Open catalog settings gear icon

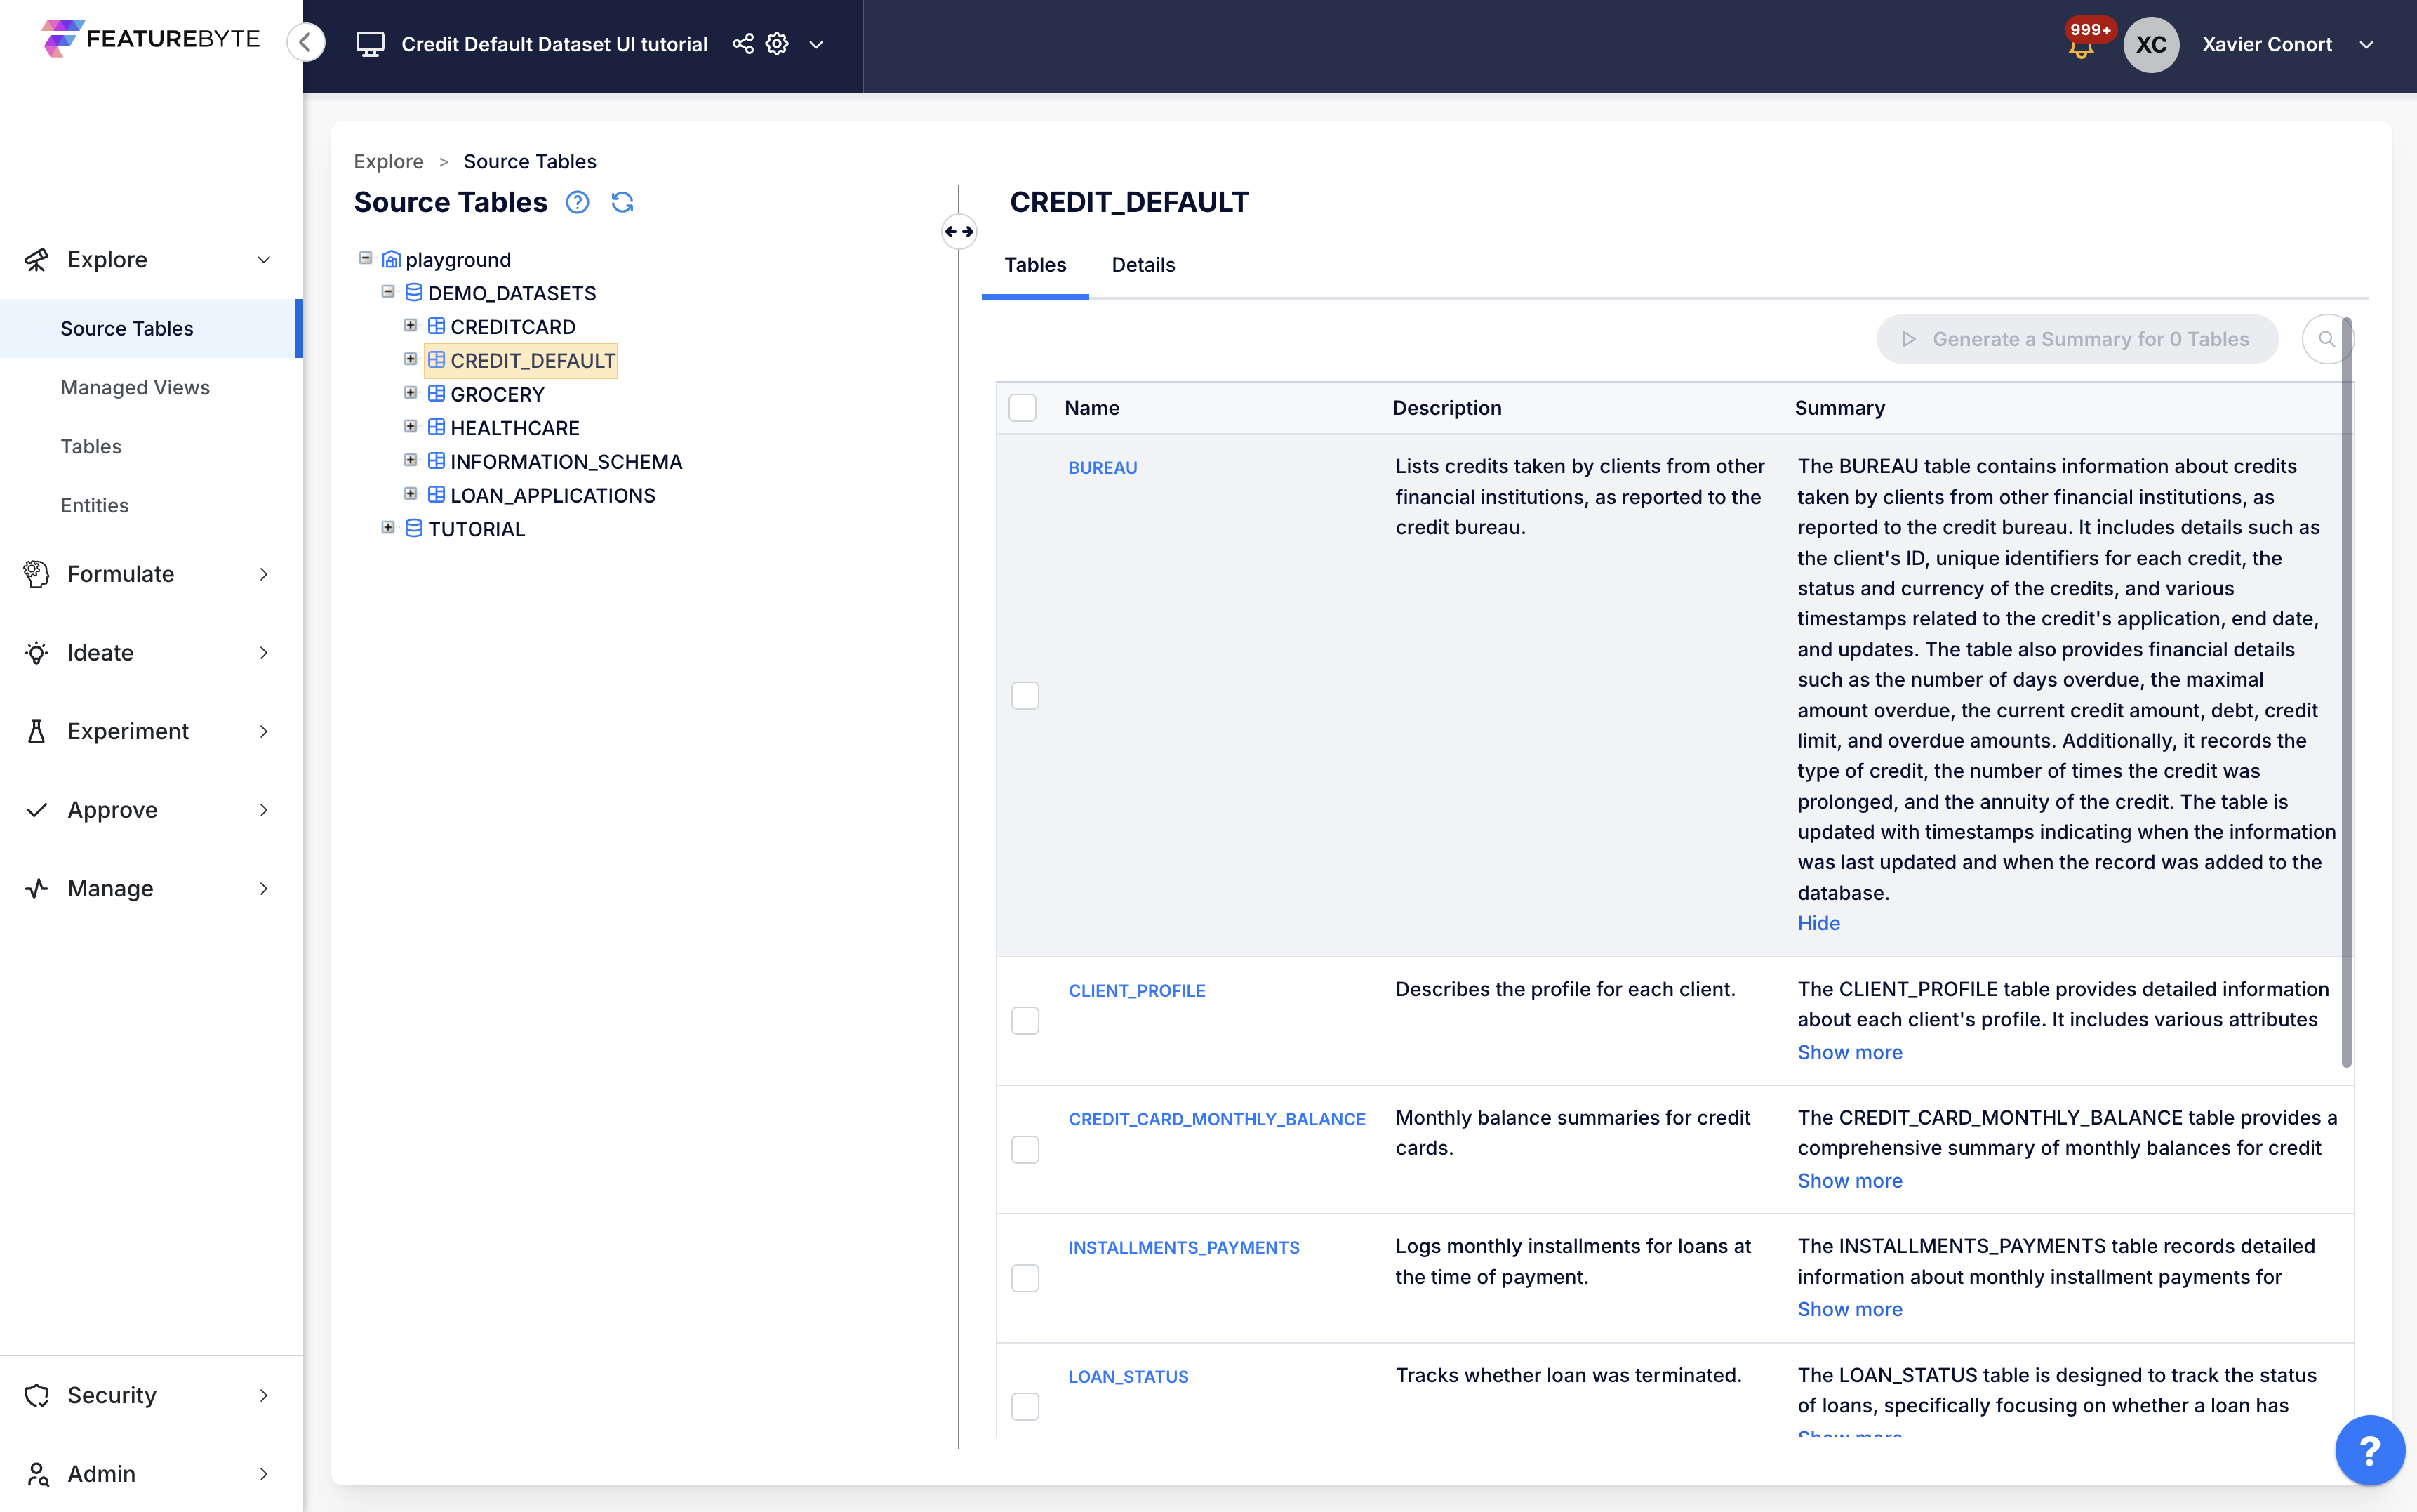pyautogui.click(x=777, y=44)
